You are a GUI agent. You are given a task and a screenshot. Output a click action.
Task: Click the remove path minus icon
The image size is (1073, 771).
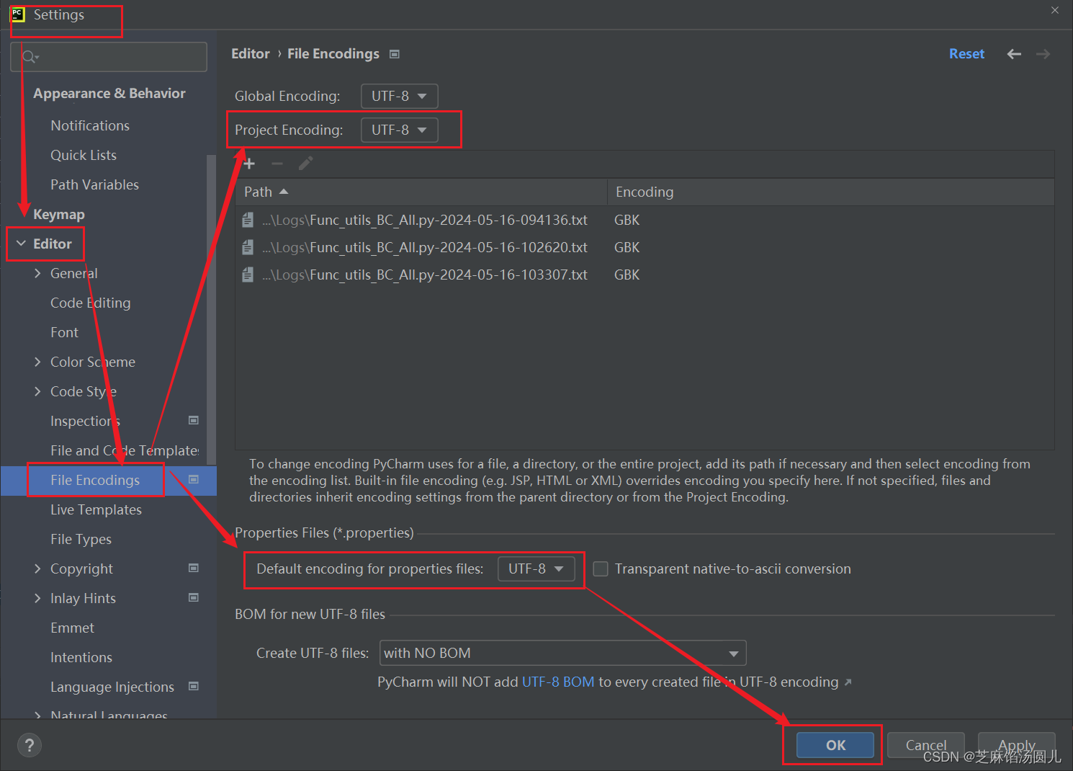(277, 164)
